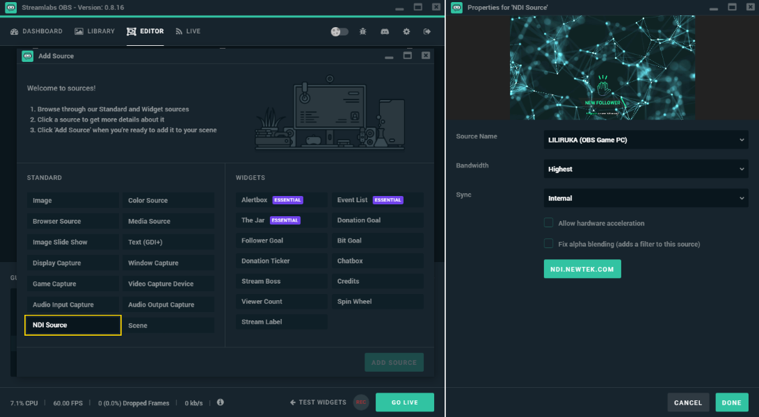759x417 pixels.
Task: Click Cancel in NDI Source properties
Action: click(688, 402)
